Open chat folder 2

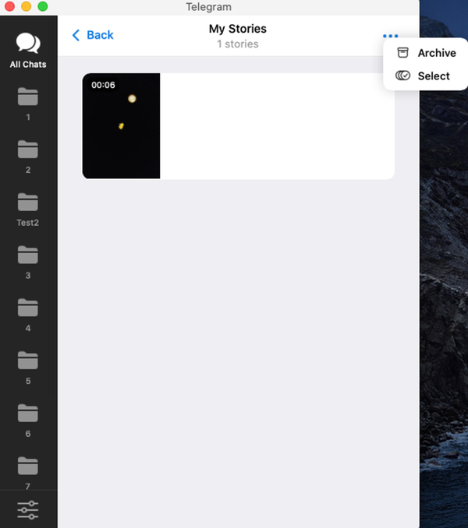(x=28, y=155)
